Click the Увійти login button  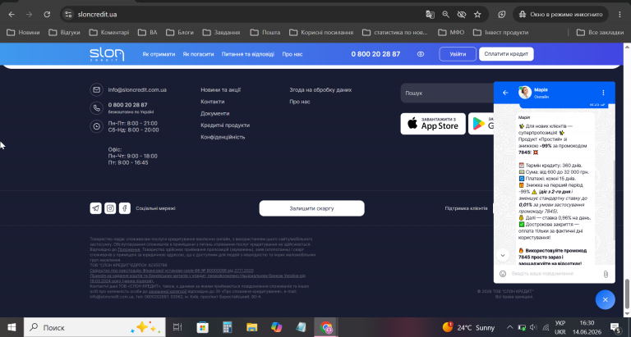coord(458,54)
